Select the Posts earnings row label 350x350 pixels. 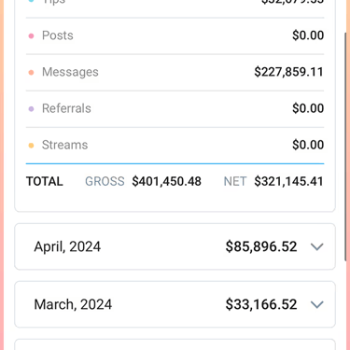click(x=58, y=35)
